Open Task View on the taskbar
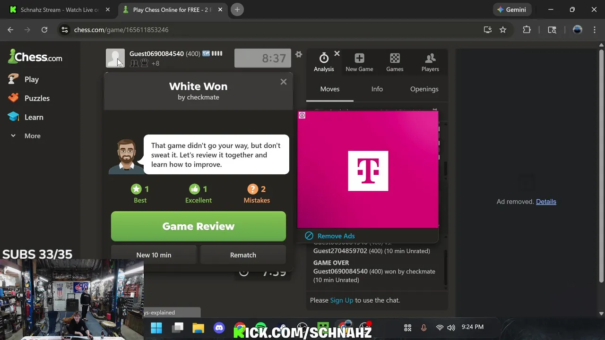 [178, 328]
